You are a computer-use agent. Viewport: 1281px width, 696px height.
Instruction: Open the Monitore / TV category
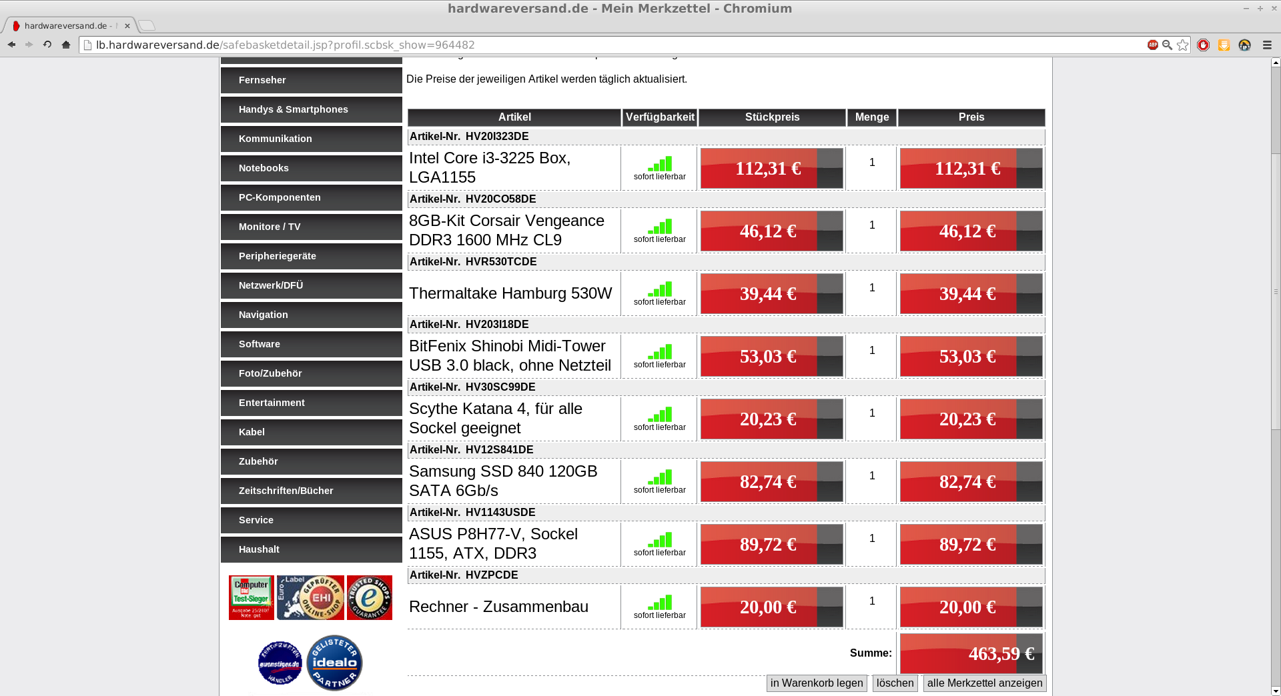pyautogui.click(x=312, y=227)
